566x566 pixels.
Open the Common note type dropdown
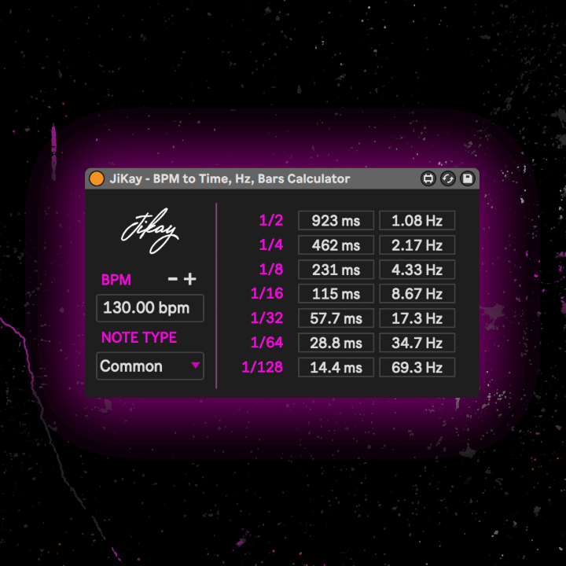pyautogui.click(x=149, y=366)
